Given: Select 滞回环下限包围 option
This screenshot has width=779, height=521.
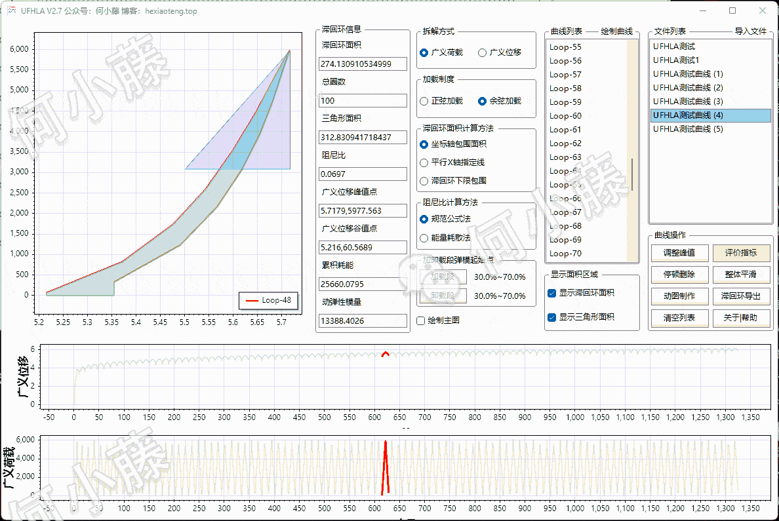Looking at the screenshot, I should [x=424, y=181].
